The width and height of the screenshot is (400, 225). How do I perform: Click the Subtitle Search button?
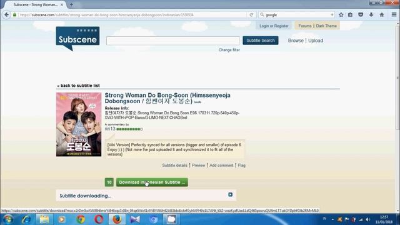point(261,40)
